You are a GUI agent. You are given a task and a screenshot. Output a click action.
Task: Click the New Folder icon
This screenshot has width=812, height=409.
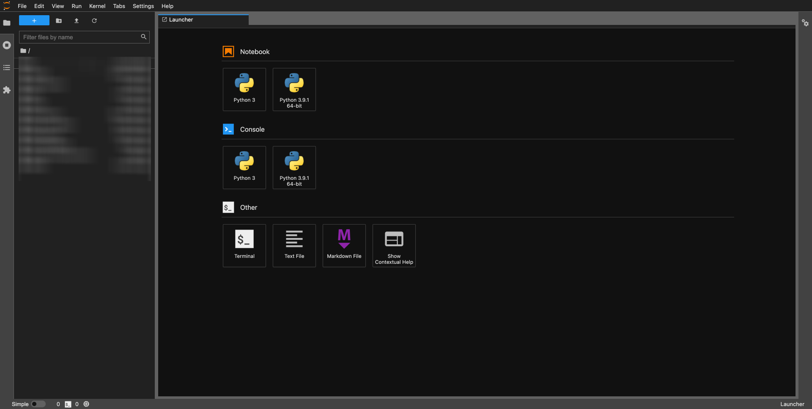click(59, 21)
